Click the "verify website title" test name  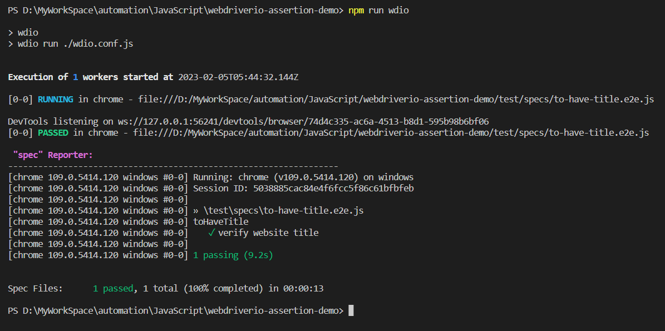[x=268, y=233]
